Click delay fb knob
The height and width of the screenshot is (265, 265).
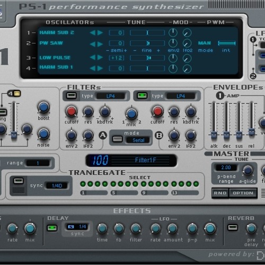click(x=119, y=228)
